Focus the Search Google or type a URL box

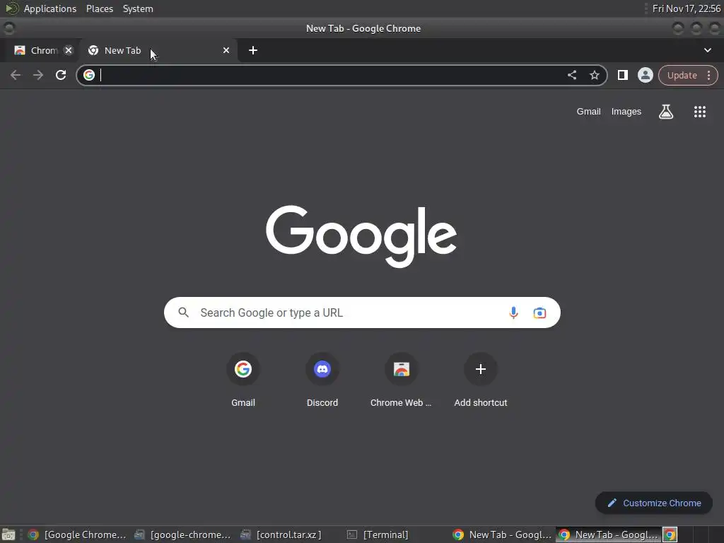(x=362, y=313)
